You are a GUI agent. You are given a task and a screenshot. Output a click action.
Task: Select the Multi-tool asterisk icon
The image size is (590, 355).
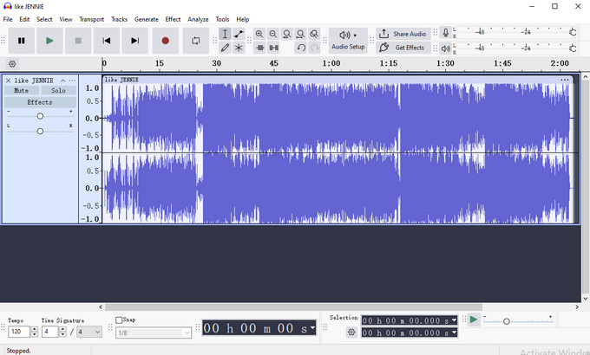239,48
